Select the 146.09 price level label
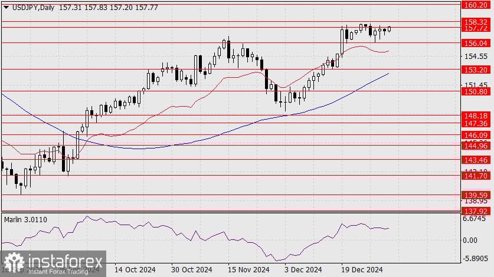Screen dimensions: 494x277 (476, 135)
